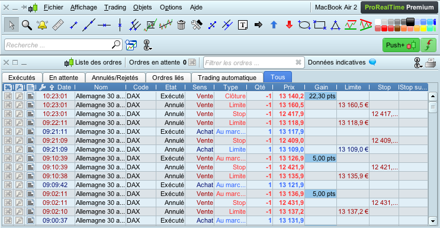
Task: Open details icon for 10:23:01 Clôture order
Action: [31, 97]
